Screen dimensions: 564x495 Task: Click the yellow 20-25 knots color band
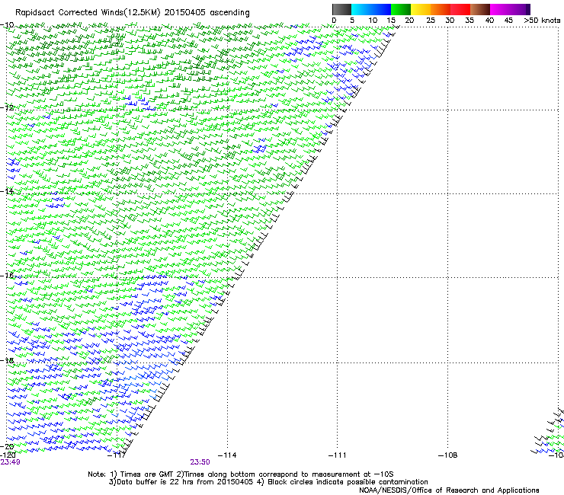(421, 9)
